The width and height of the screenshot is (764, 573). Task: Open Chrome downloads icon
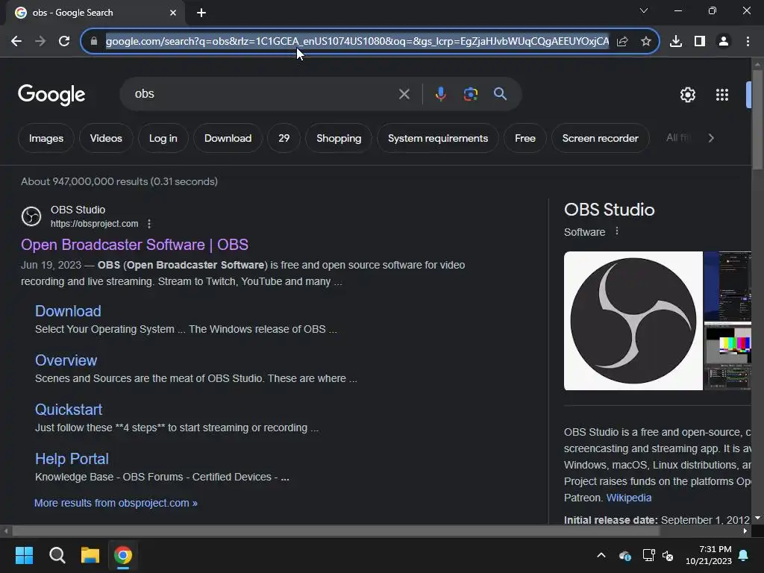[676, 41]
